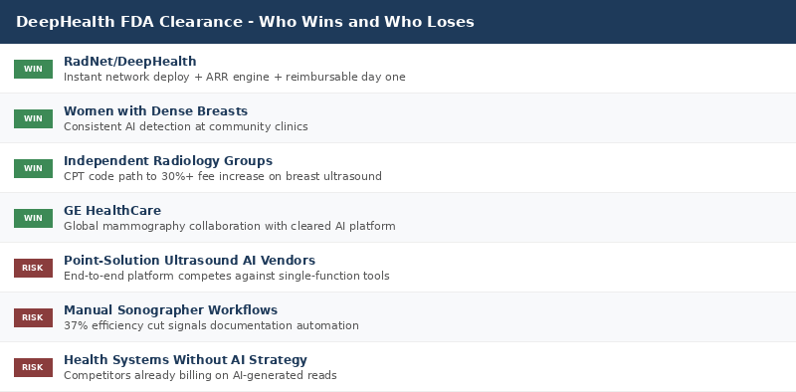Select the RISK badge beside Manual Sonographer Workflows

(33, 317)
